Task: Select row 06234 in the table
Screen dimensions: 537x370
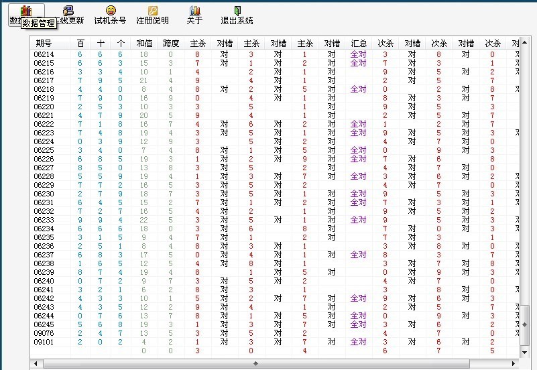Action: tap(275, 229)
